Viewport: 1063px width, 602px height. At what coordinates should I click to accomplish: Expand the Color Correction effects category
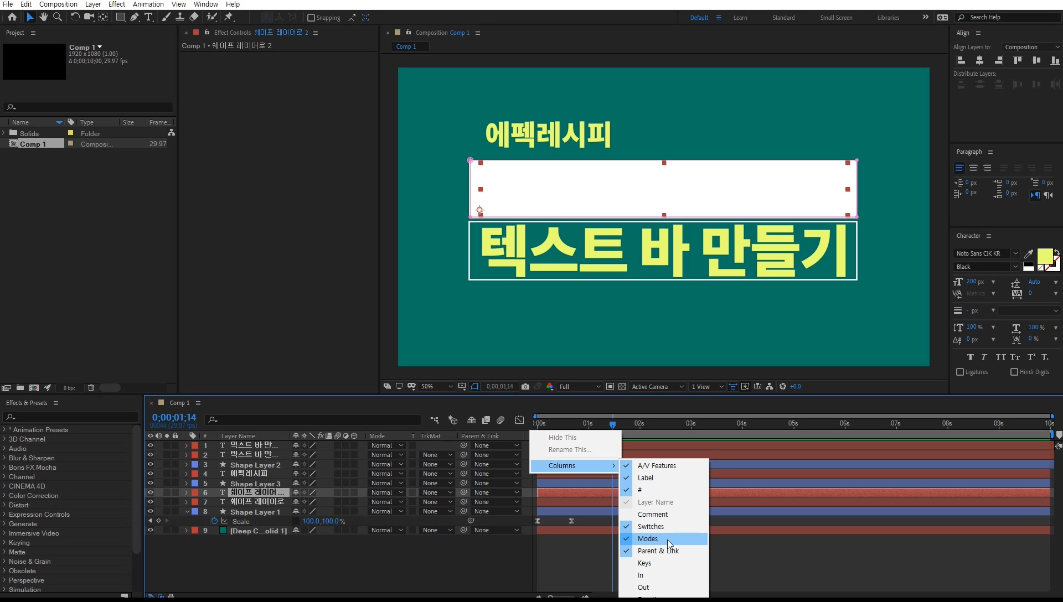4,496
